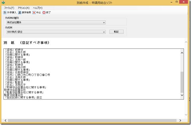
Task: Click the text area up scroll arrow
Action: [182, 53]
